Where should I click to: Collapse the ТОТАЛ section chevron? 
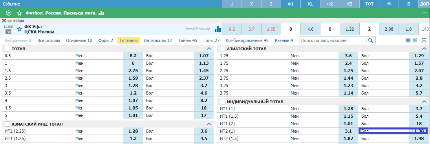209,49
